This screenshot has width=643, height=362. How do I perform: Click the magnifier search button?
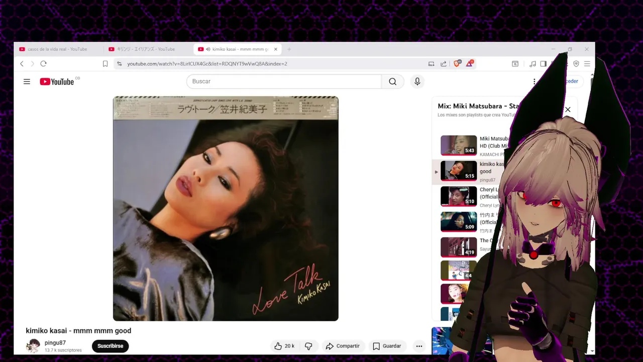point(393,81)
